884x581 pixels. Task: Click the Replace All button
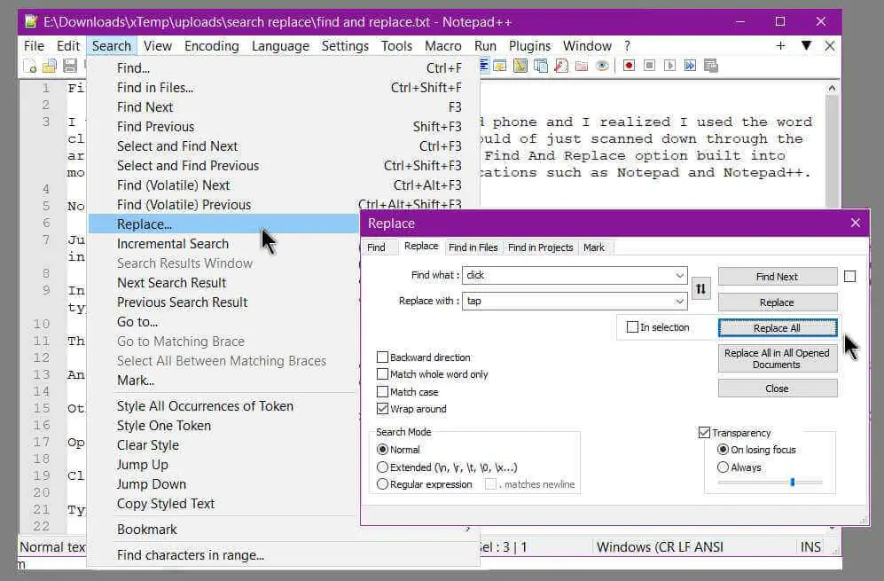pos(778,327)
